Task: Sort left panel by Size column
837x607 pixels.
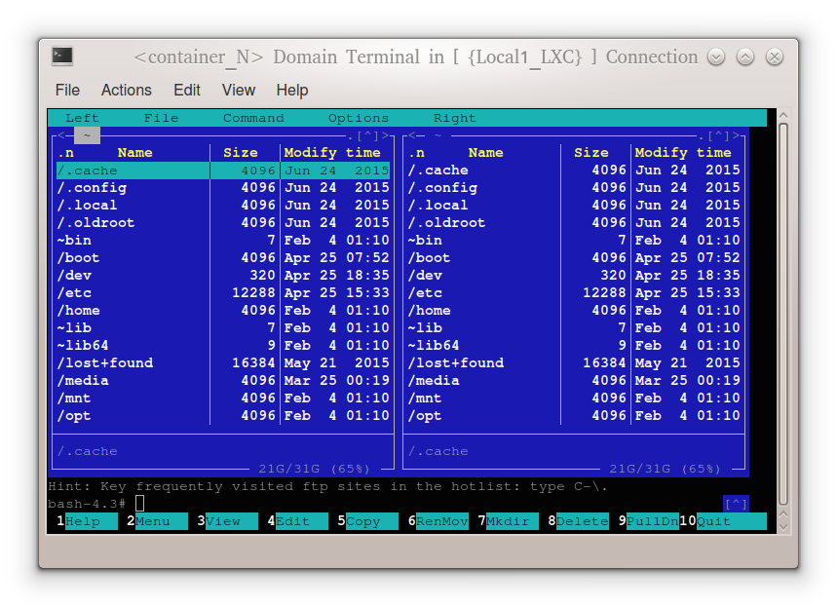Action: coord(241,153)
